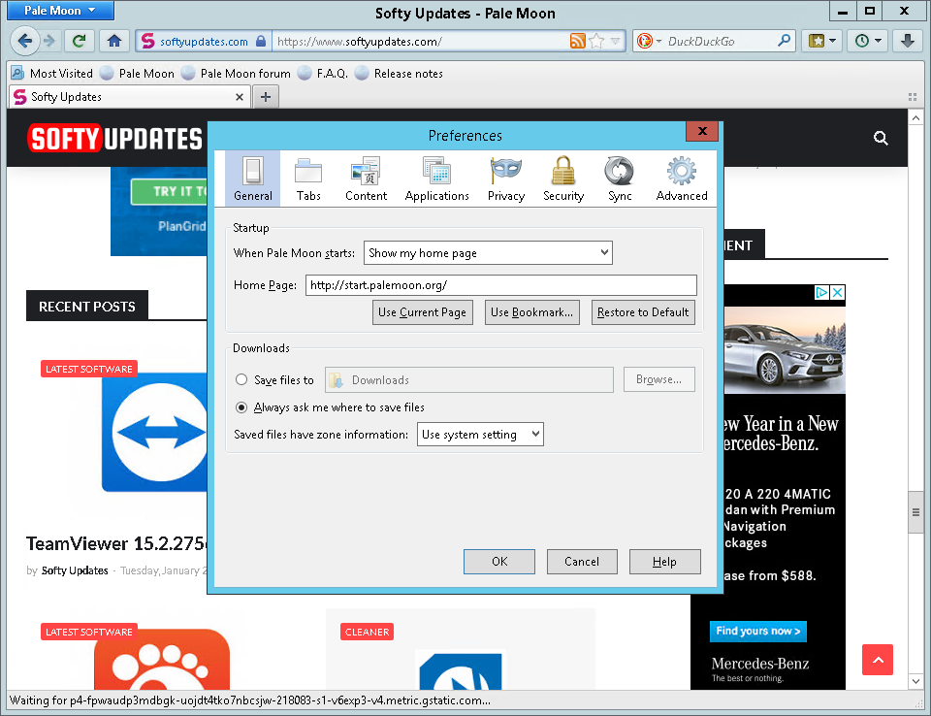931x716 pixels.
Task: Open the website search magnifier
Action: click(881, 139)
